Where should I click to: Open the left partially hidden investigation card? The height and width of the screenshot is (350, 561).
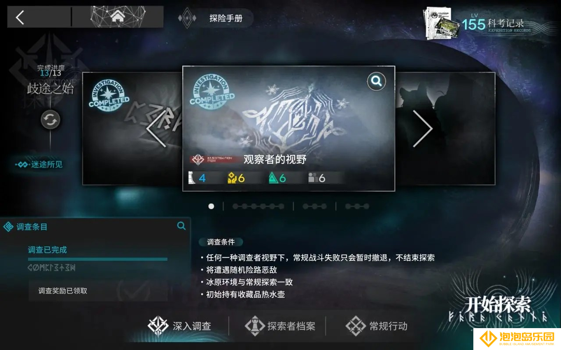(x=132, y=129)
